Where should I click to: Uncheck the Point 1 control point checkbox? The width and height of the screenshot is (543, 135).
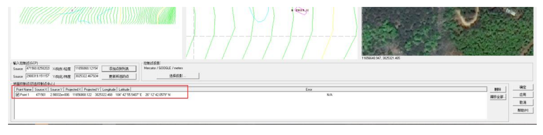click(x=18, y=95)
